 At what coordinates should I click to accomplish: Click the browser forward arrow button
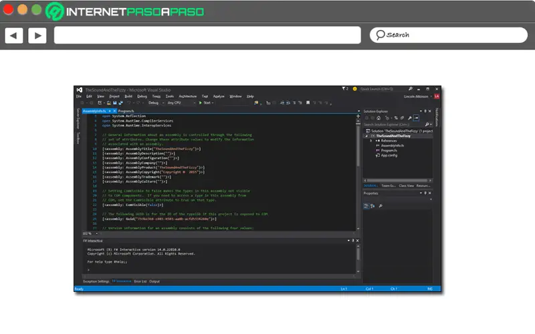point(37,35)
